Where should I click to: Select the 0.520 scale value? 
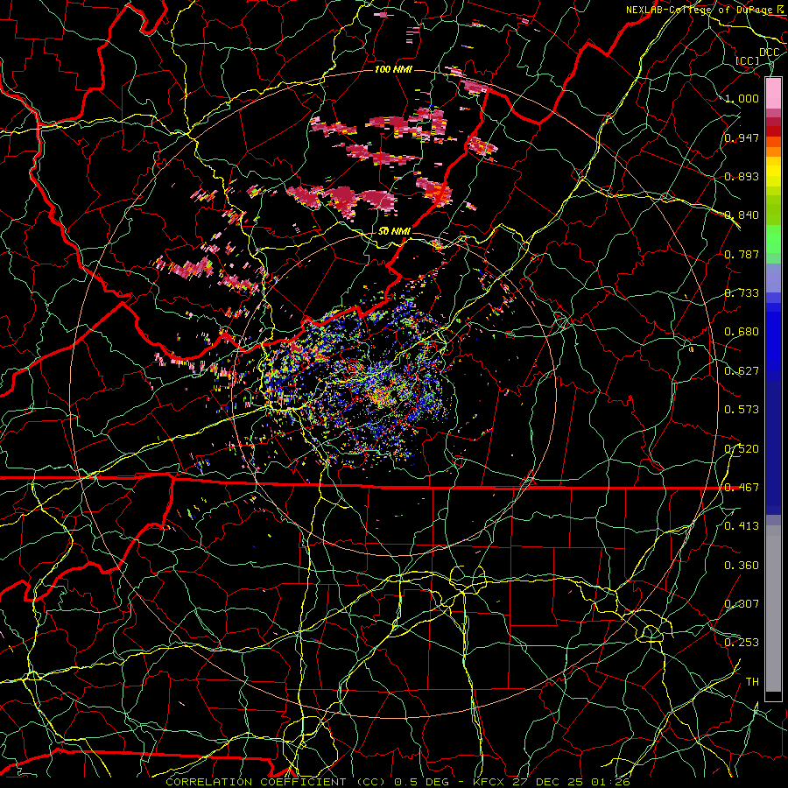pos(742,449)
